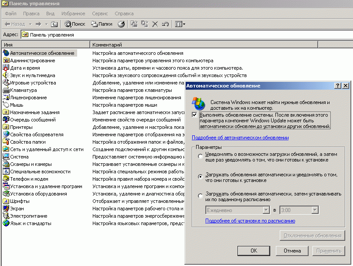The height and width of the screenshot is (266, 353).
Task: Open the Игровые устройства icon
Action: [x=6, y=83]
